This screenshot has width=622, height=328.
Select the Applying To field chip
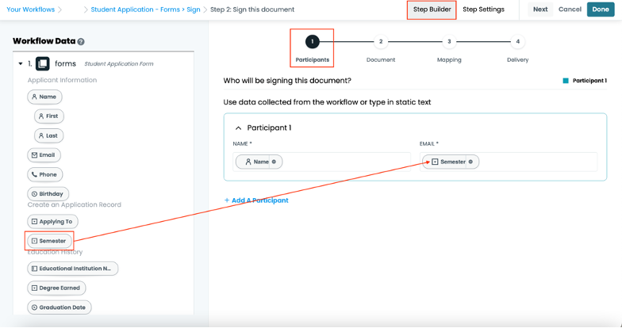pyautogui.click(x=52, y=222)
